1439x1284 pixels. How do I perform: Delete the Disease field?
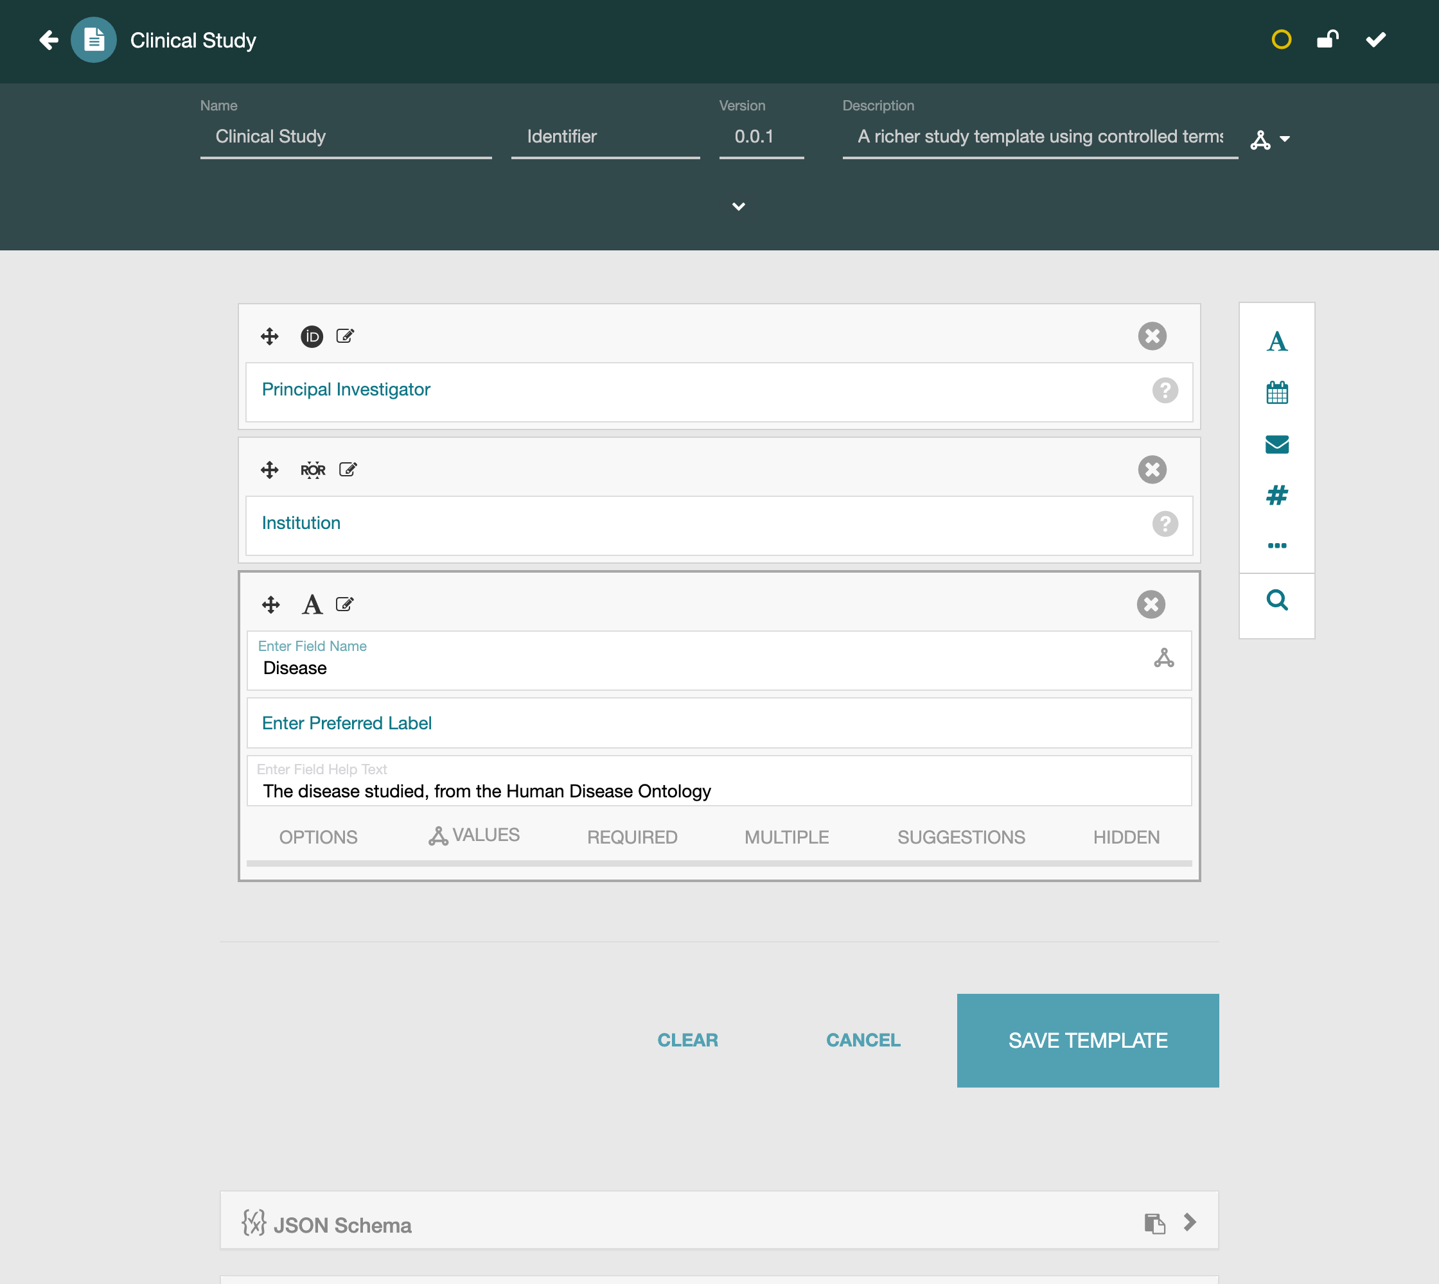coord(1150,604)
